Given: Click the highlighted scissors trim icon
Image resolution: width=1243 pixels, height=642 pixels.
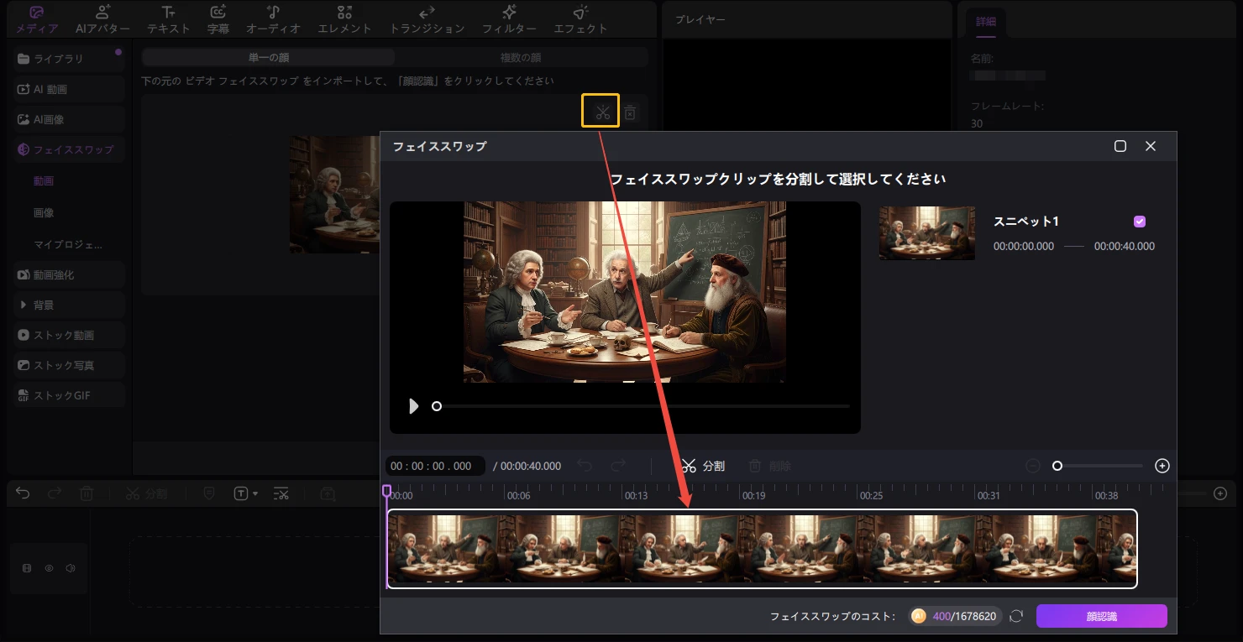Looking at the screenshot, I should coord(601,110).
